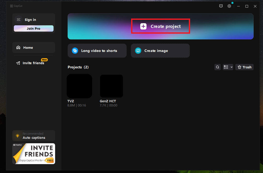Screen dimensions: 263x173
Task: Open the TVZ project thumbnail
Action: 79,86
